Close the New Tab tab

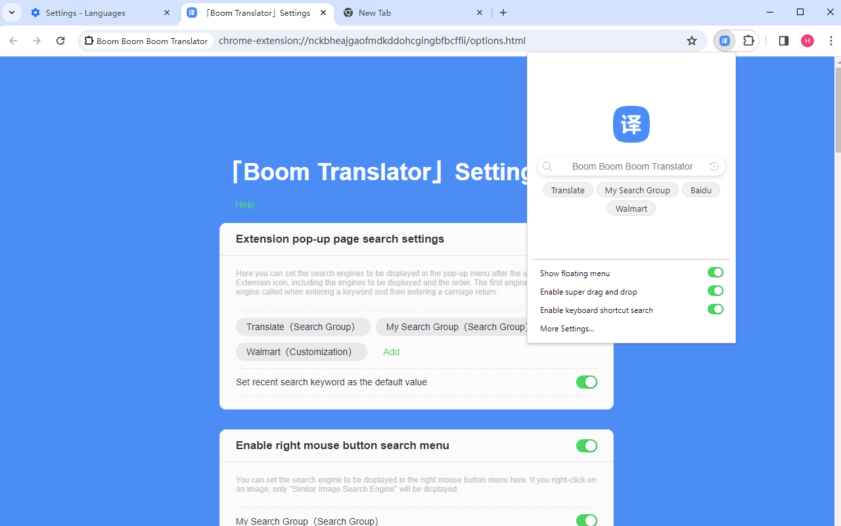coord(480,12)
